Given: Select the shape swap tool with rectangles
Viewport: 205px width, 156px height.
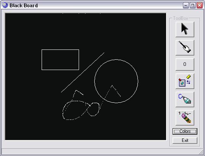Looking at the screenshot, I should point(185,81).
